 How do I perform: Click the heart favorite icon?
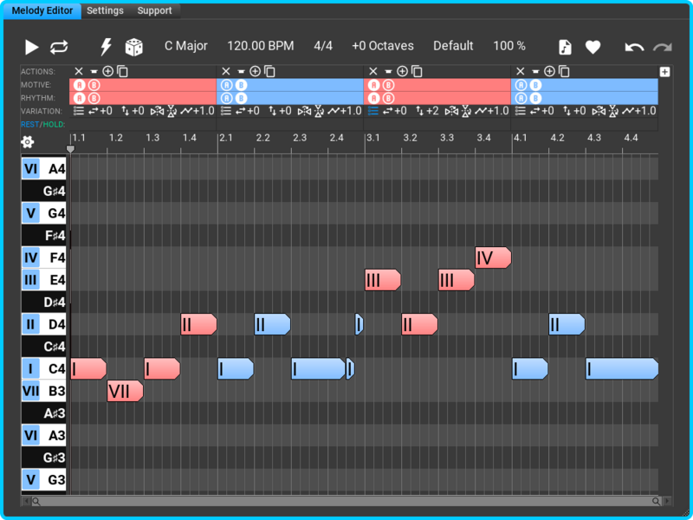click(593, 47)
